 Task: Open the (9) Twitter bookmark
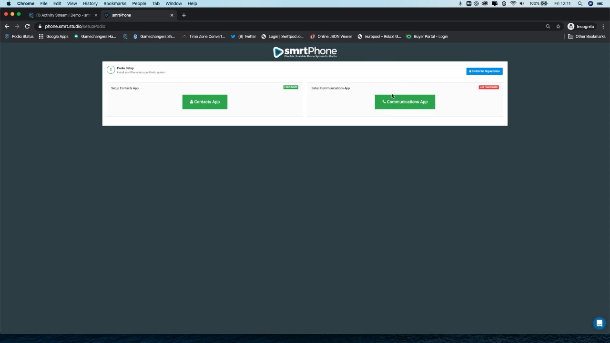(243, 36)
